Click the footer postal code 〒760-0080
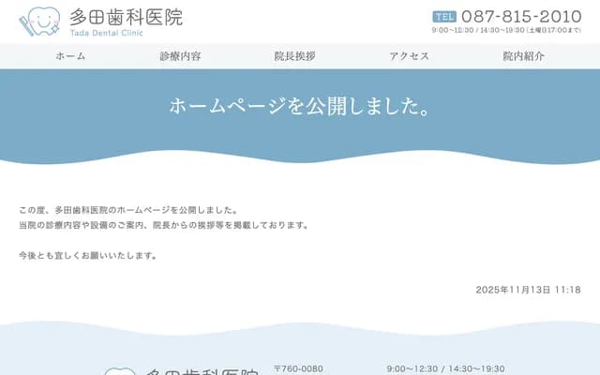This screenshot has height=375, width=600. coord(298,369)
